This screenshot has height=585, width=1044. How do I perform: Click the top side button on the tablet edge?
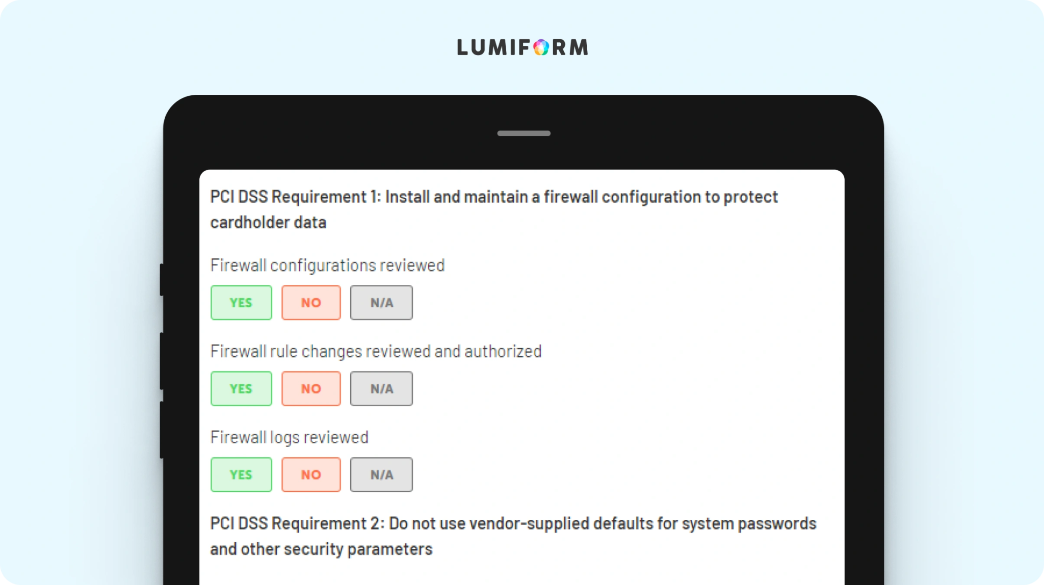[162, 280]
